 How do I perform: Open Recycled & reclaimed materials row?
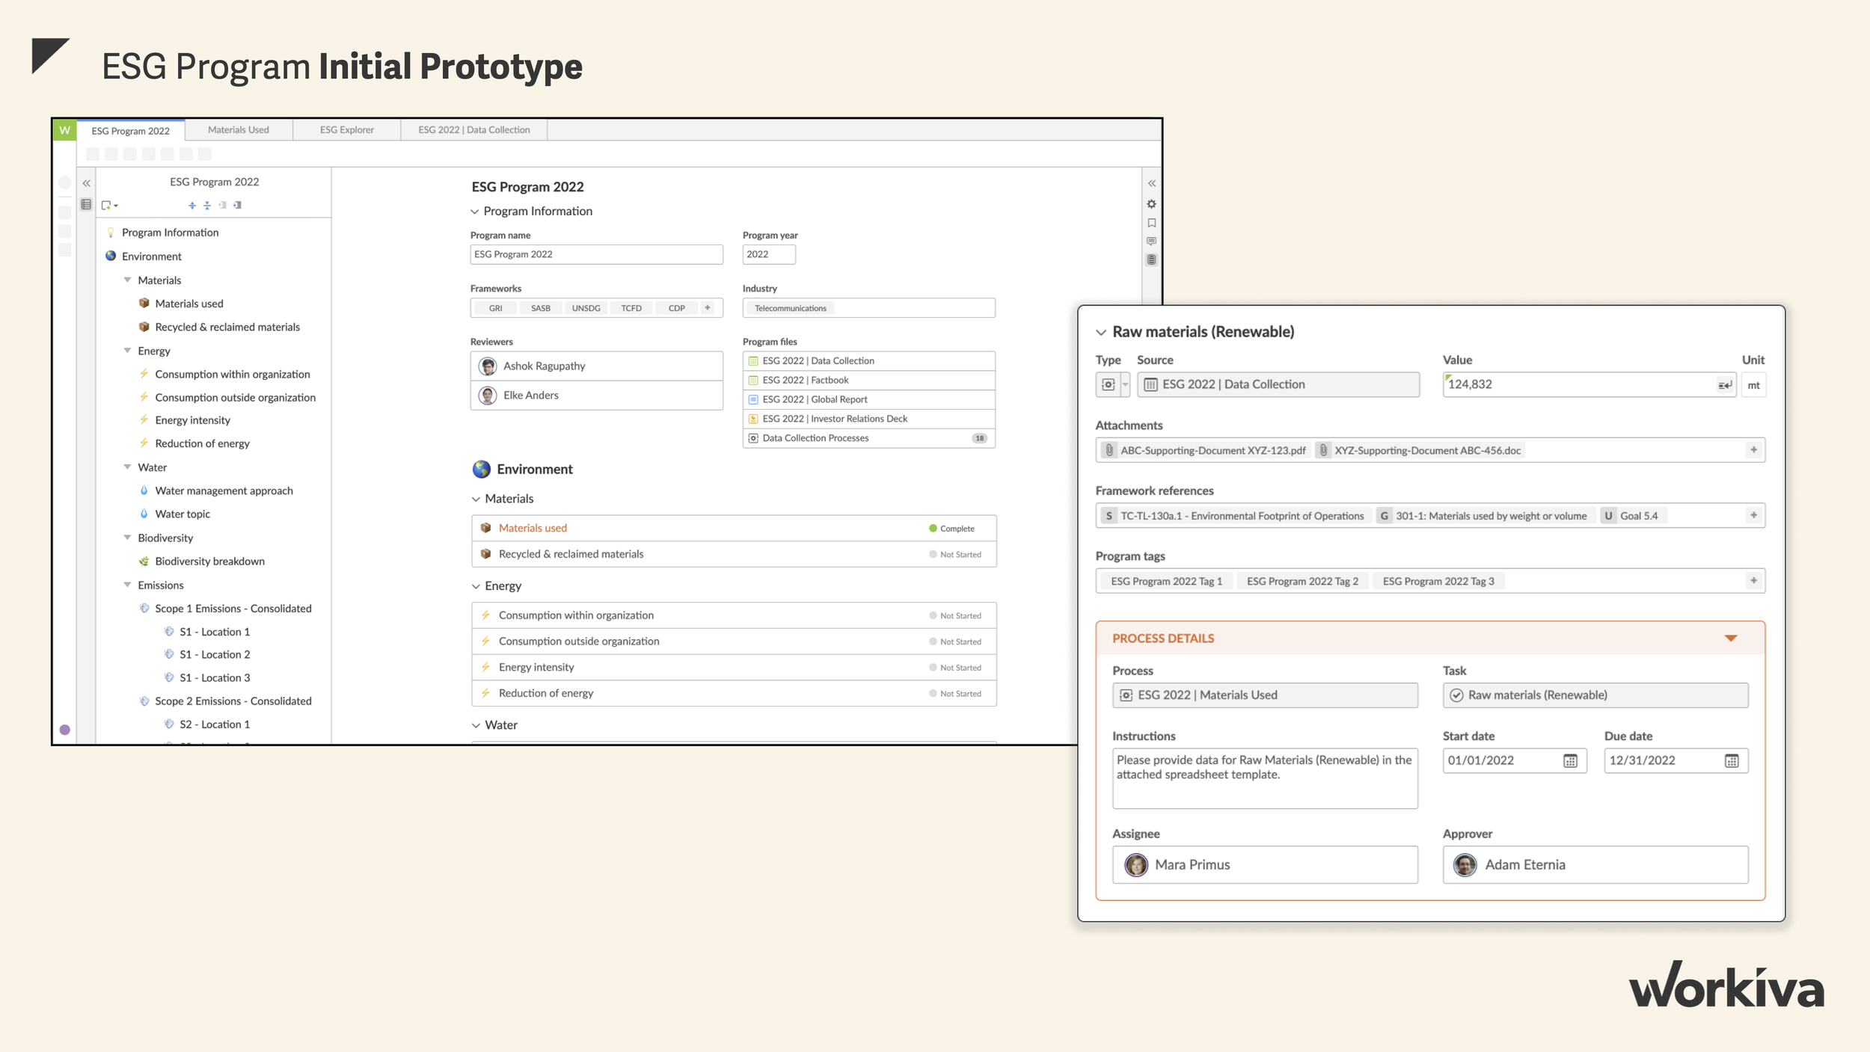click(x=734, y=554)
